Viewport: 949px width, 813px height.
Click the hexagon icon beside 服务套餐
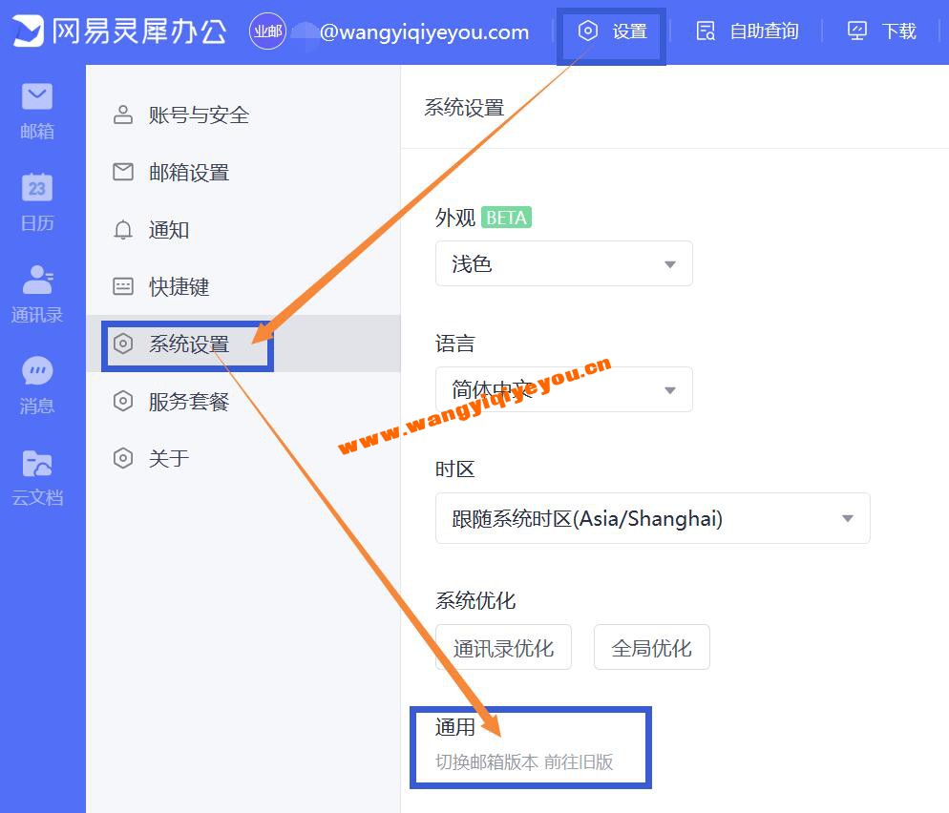point(123,401)
